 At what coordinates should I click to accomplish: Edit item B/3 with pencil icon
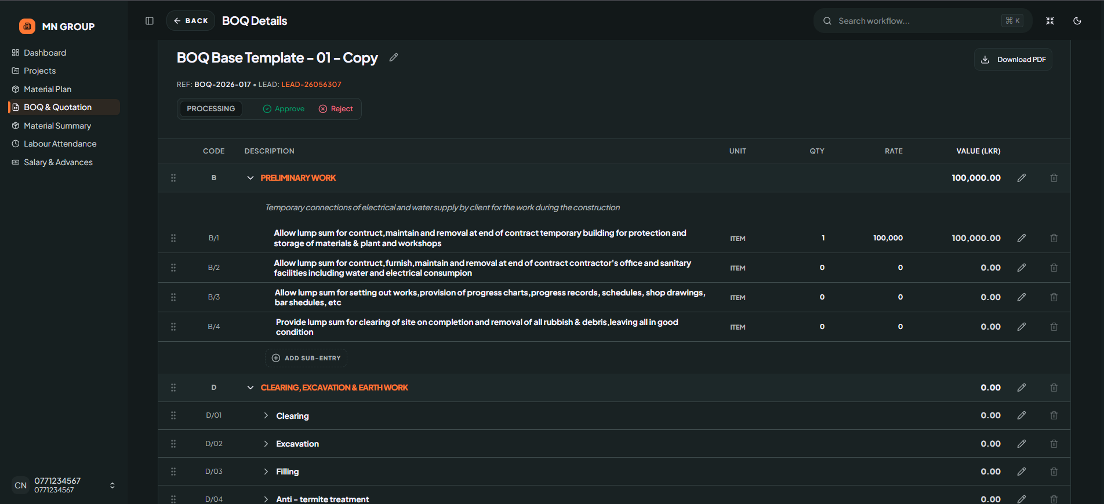pyautogui.click(x=1022, y=297)
